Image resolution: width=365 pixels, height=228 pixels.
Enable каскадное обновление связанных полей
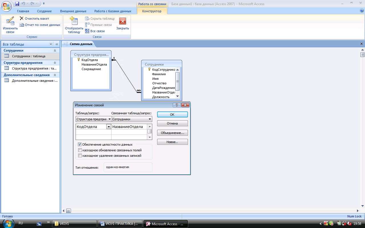point(80,150)
